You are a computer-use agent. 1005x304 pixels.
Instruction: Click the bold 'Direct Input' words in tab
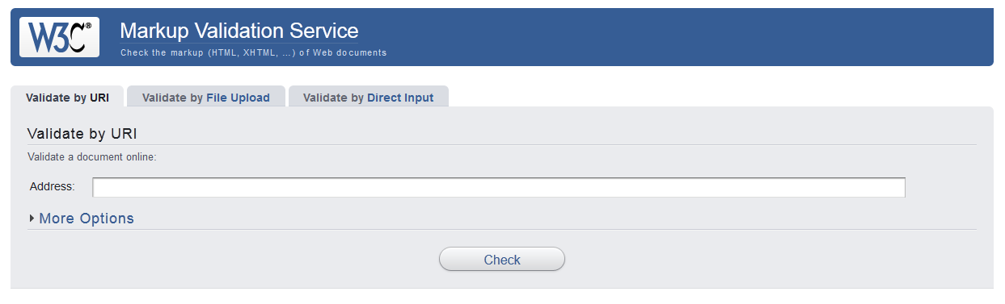(400, 98)
